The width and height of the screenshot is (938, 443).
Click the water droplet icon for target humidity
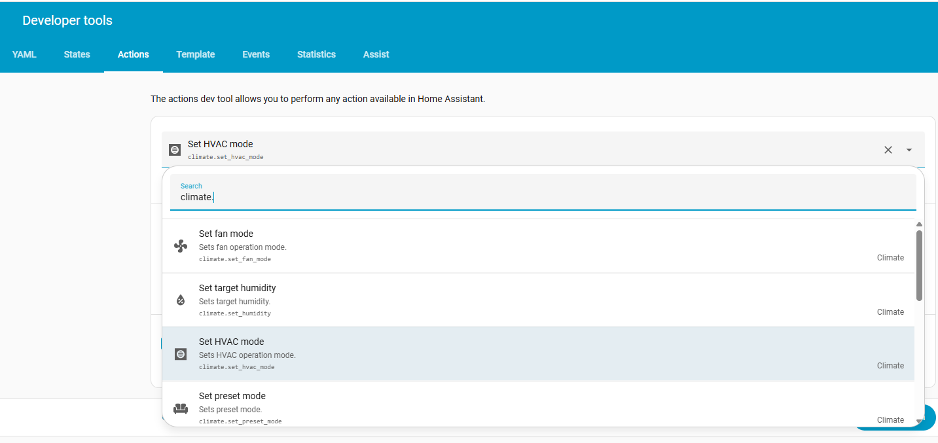tap(181, 300)
